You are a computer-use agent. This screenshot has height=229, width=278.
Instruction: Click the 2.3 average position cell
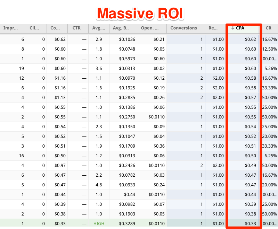click(x=99, y=127)
